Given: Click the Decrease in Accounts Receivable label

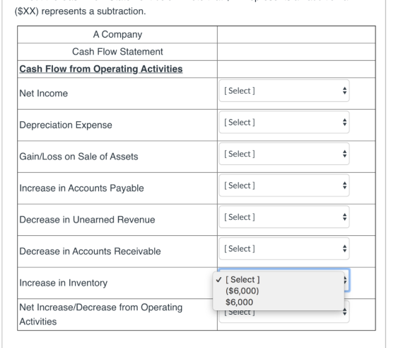Looking at the screenshot, I should click(91, 251).
